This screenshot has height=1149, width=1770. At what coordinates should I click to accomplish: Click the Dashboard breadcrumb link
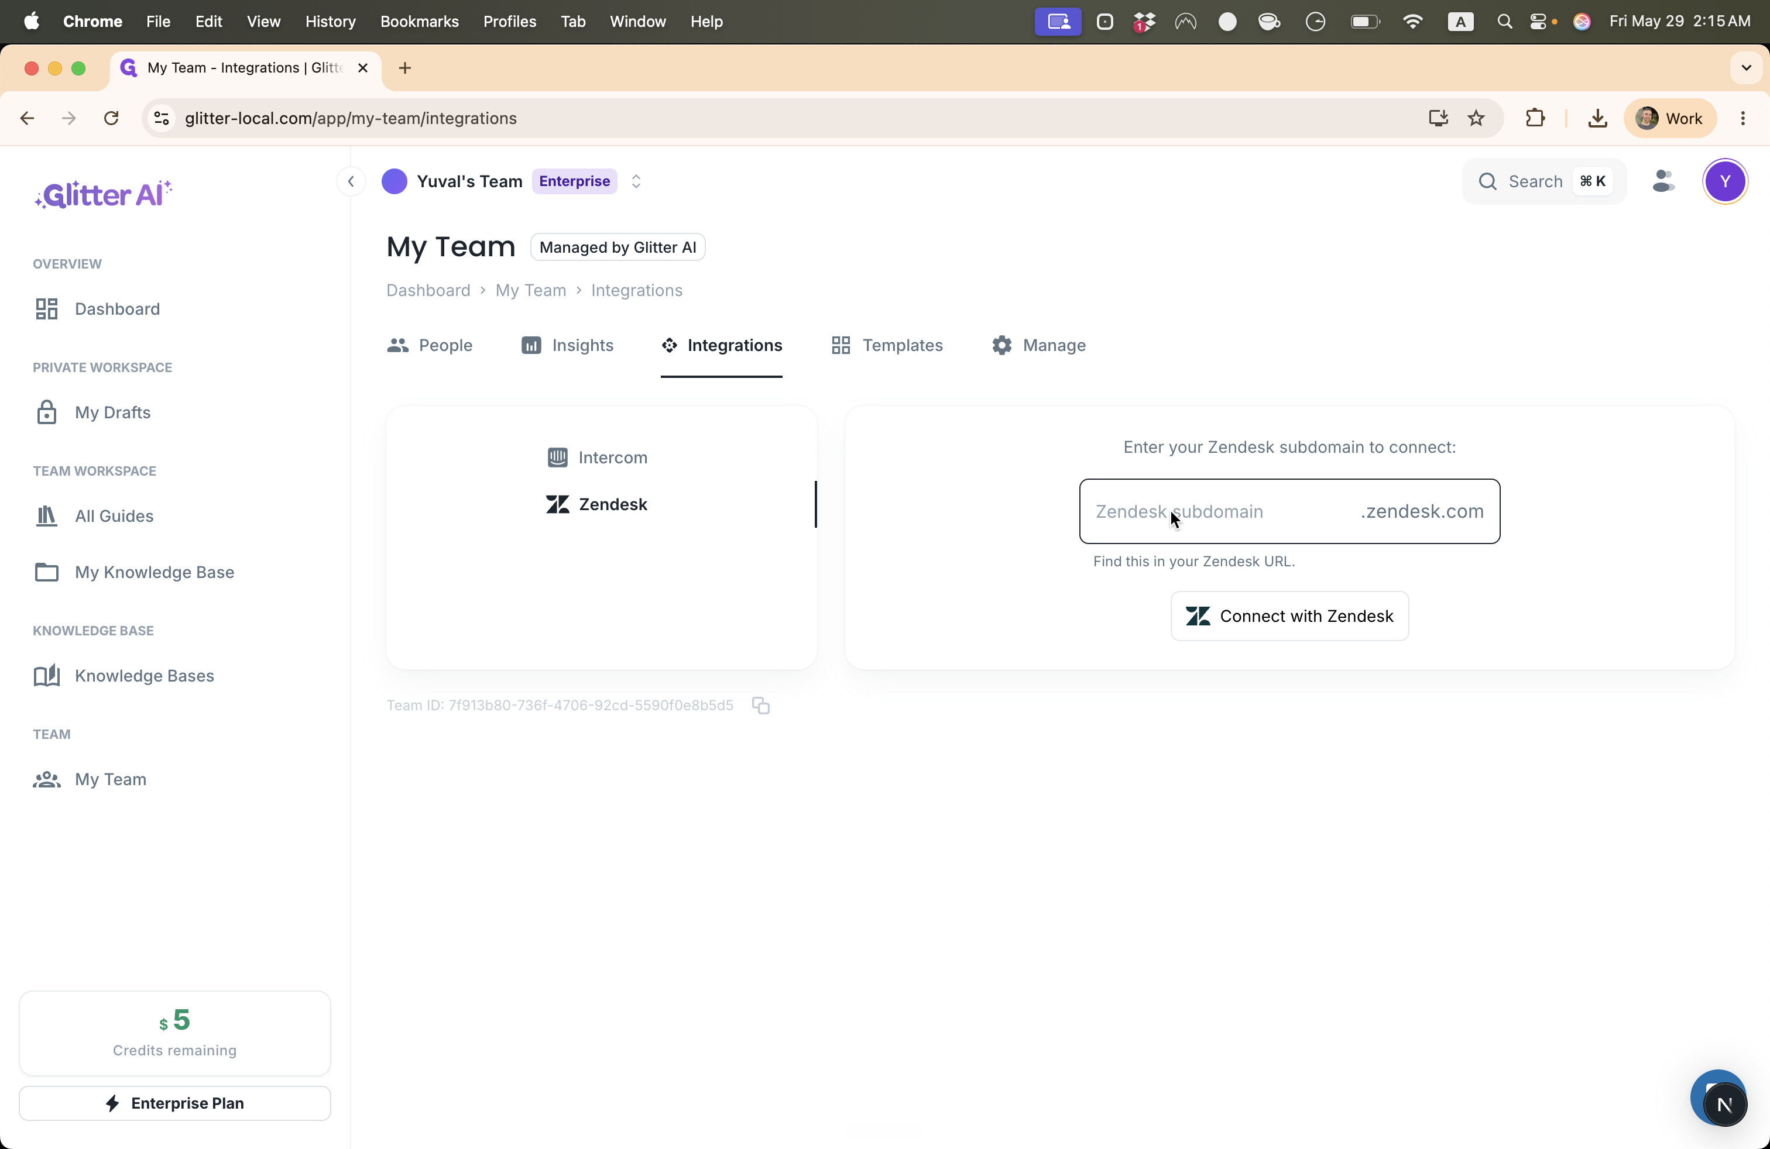click(x=428, y=291)
